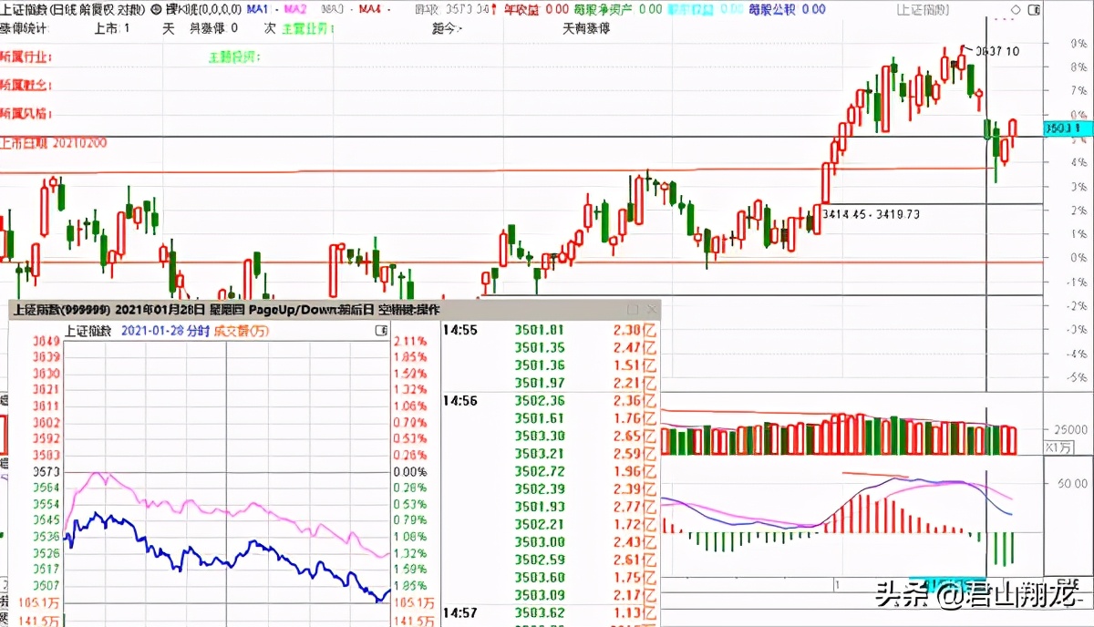Click tick price 3502.72
The image size is (1094, 627).
click(x=540, y=471)
